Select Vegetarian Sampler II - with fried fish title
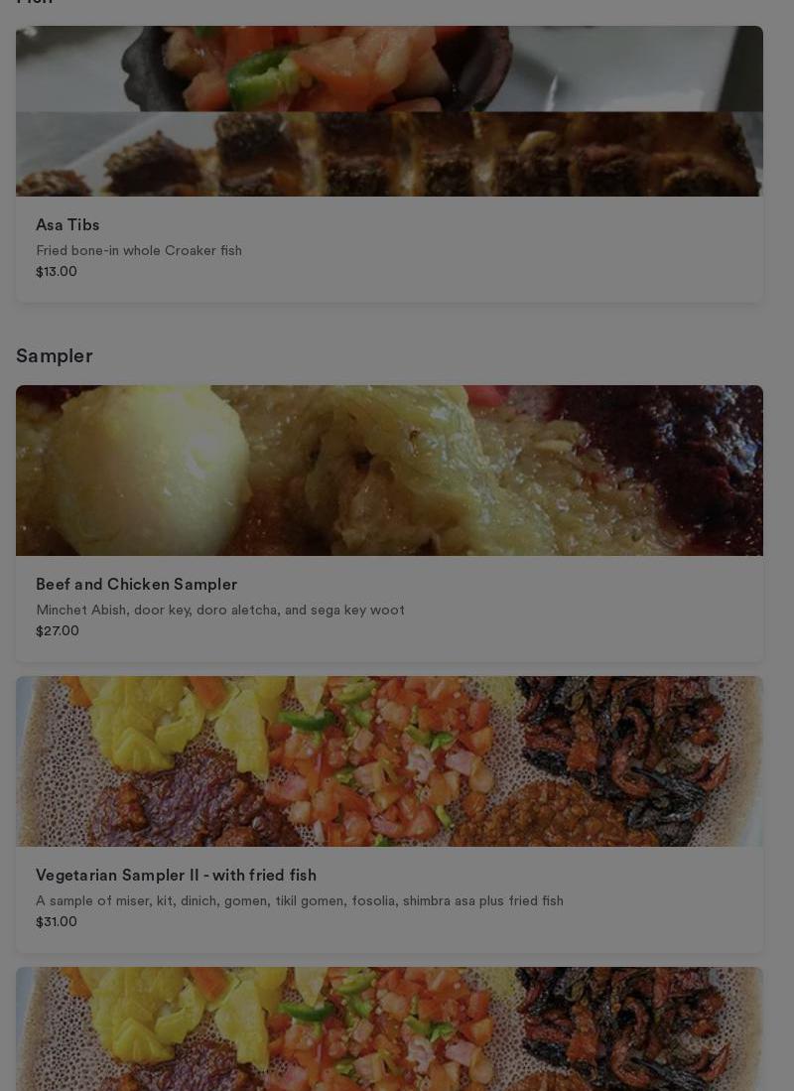This screenshot has width=794, height=1091. coord(176,876)
